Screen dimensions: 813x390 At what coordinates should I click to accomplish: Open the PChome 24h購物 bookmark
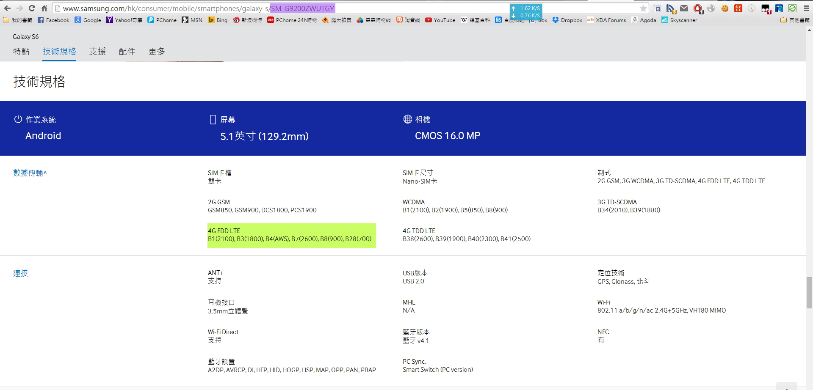click(292, 20)
